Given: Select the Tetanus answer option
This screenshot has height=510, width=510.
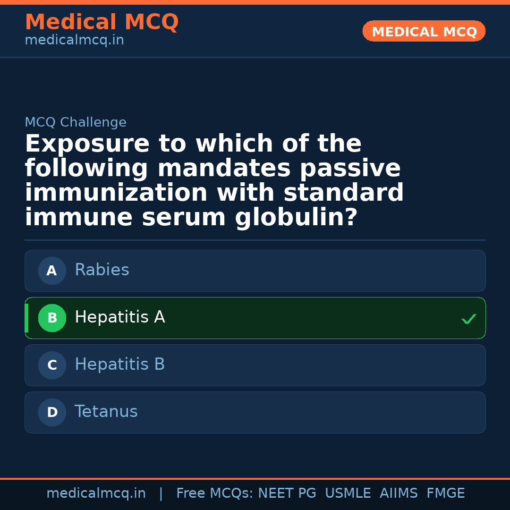Looking at the screenshot, I should (255, 413).
